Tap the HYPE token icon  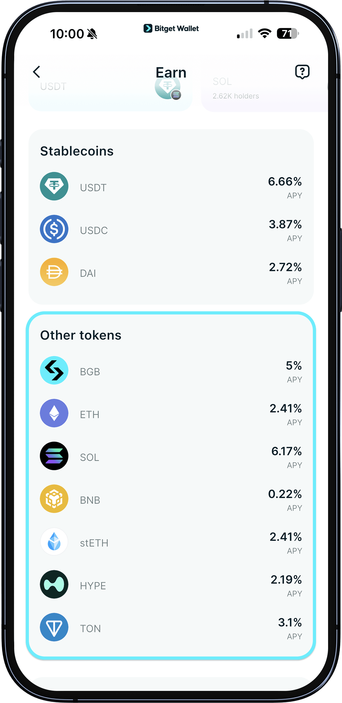pyautogui.click(x=54, y=585)
